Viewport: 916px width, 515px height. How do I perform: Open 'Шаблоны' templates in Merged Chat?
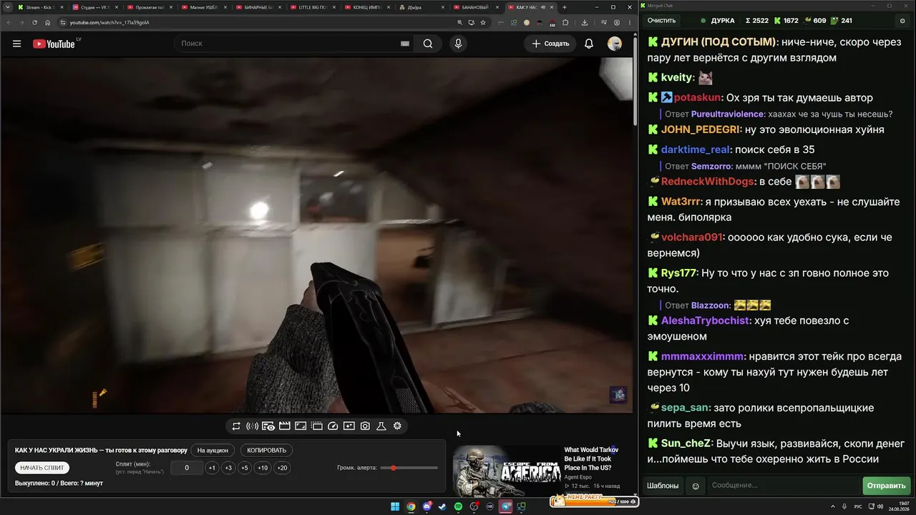pyautogui.click(x=663, y=486)
